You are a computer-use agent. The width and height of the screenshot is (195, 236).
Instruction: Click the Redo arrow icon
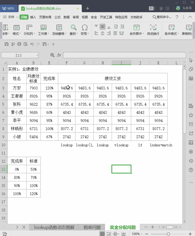click(38, 44)
